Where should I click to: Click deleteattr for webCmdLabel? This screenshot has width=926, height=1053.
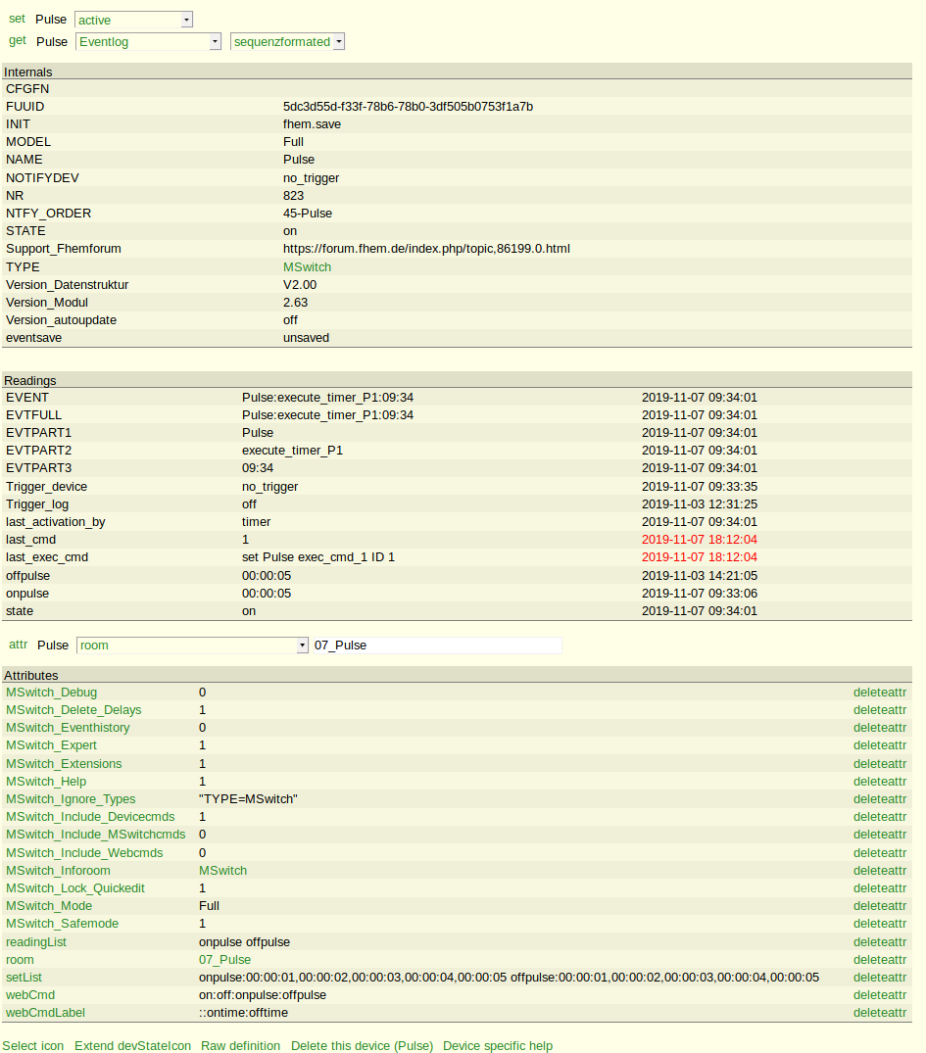880,1012
